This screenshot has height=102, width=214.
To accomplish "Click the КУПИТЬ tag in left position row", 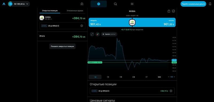I will (x=44, y=26).
